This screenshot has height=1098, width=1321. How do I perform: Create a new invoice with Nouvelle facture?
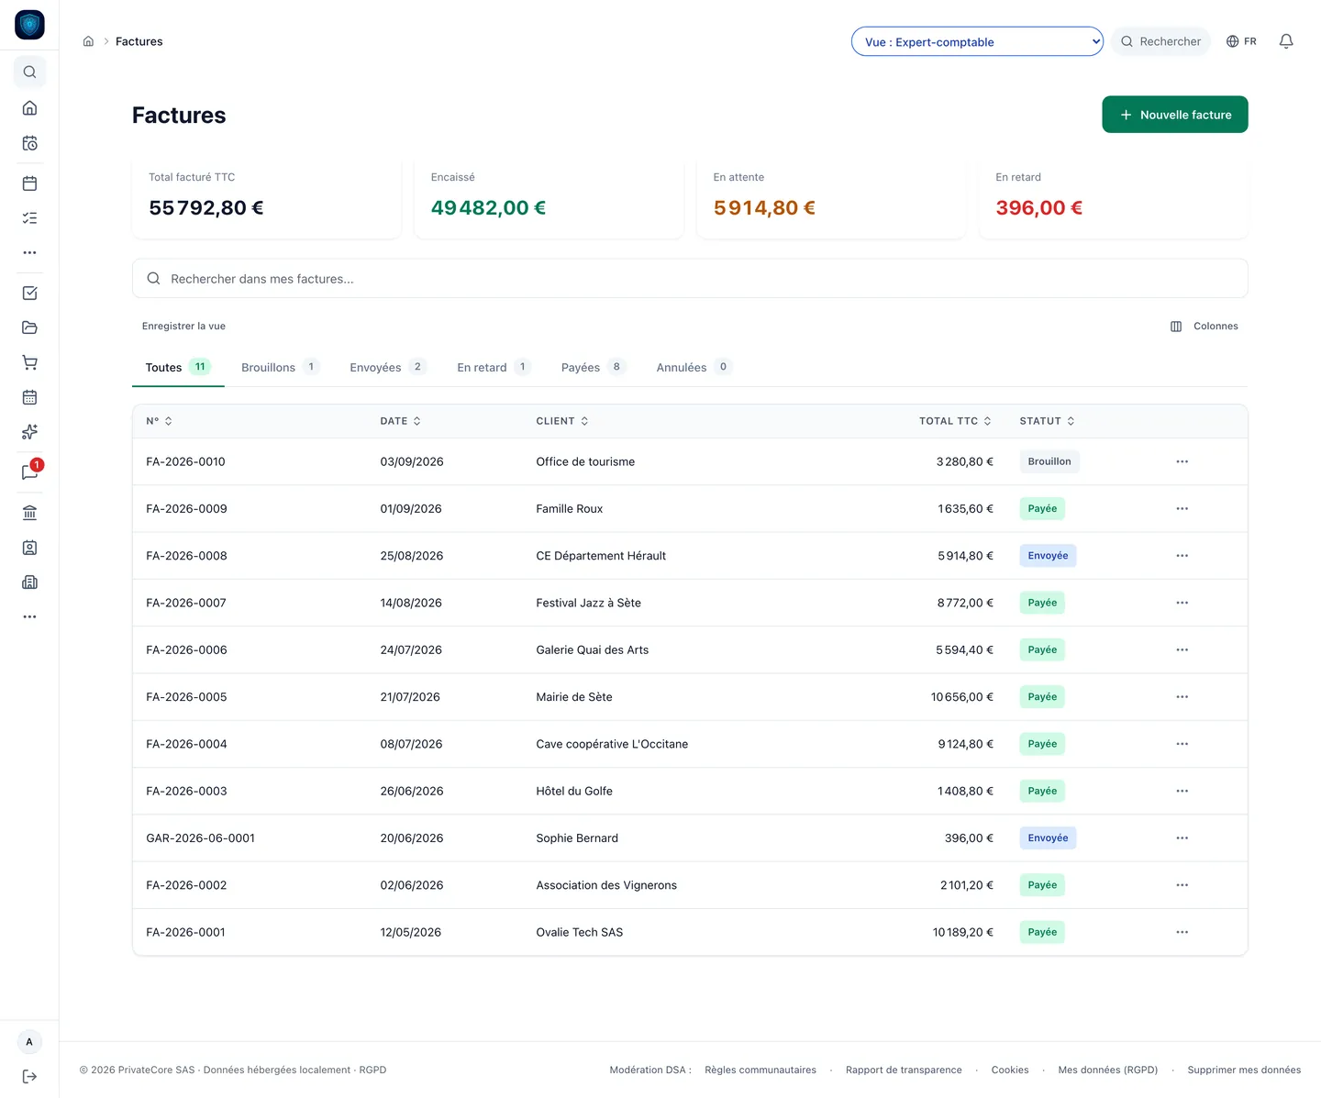(x=1175, y=115)
